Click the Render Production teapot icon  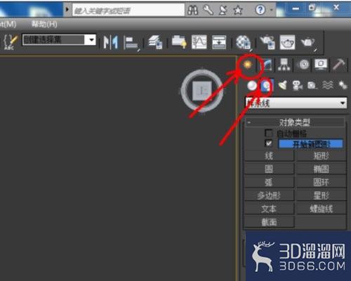click(308, 42)
